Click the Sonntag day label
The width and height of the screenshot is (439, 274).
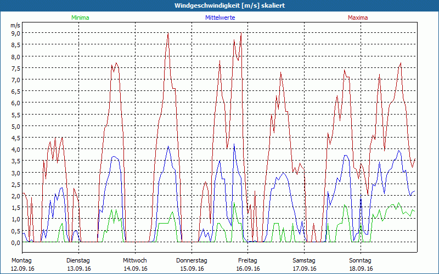point(360,260)
